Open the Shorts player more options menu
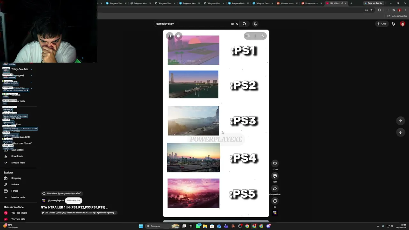Image resolution: width=409 pixels, height=230 pixels. click(x=255, y=36)
